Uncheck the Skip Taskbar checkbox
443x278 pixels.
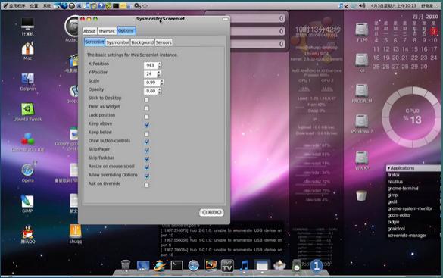tap(147, 158)
